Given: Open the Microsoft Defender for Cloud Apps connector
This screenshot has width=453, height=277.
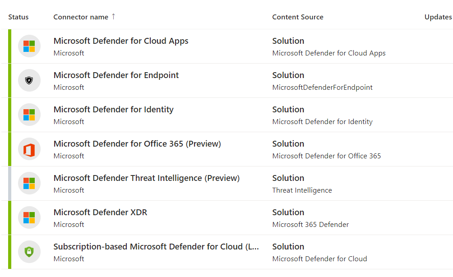Looking at the screenshot, I should (121, 41).
